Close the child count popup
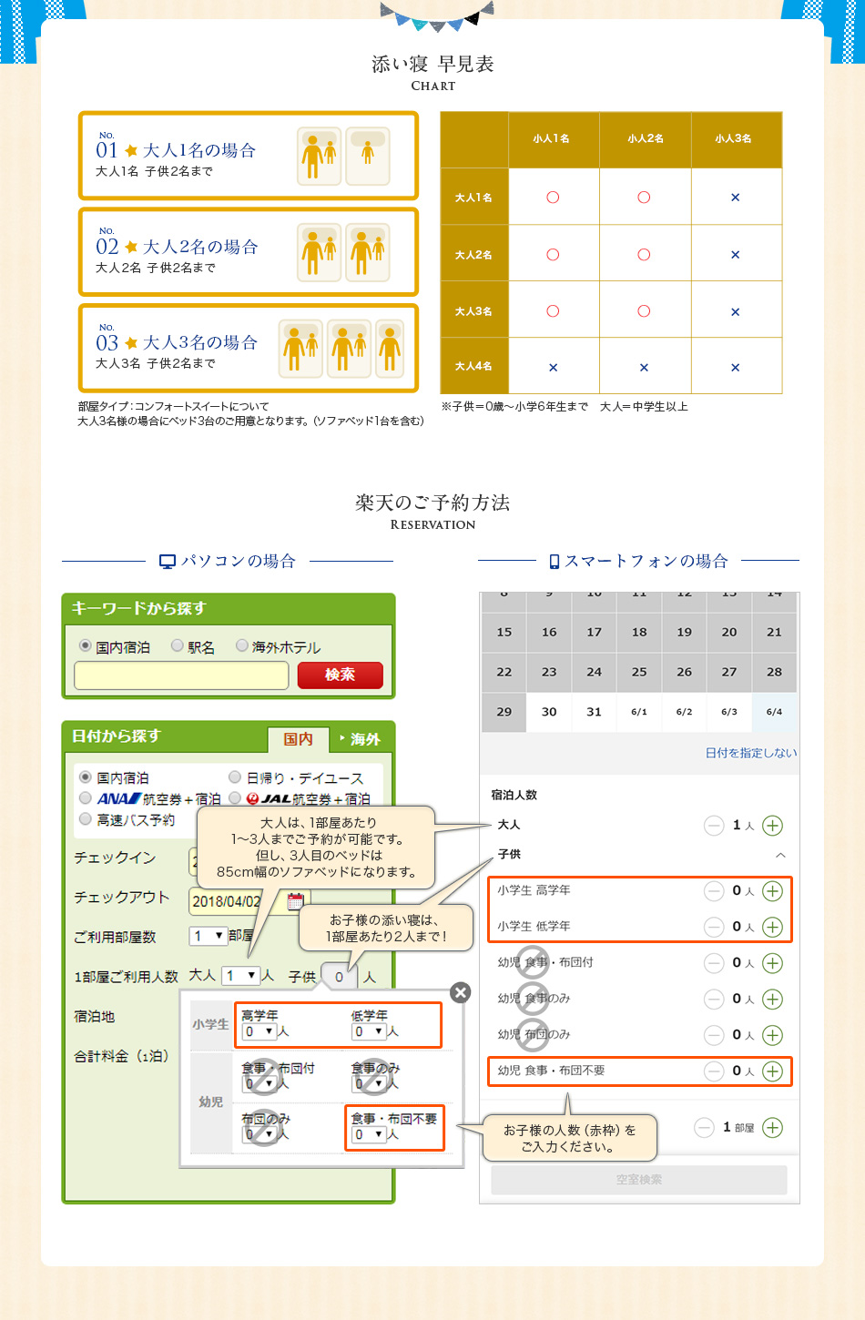Viewport: 865px width, 1320px height. point(461,992)
